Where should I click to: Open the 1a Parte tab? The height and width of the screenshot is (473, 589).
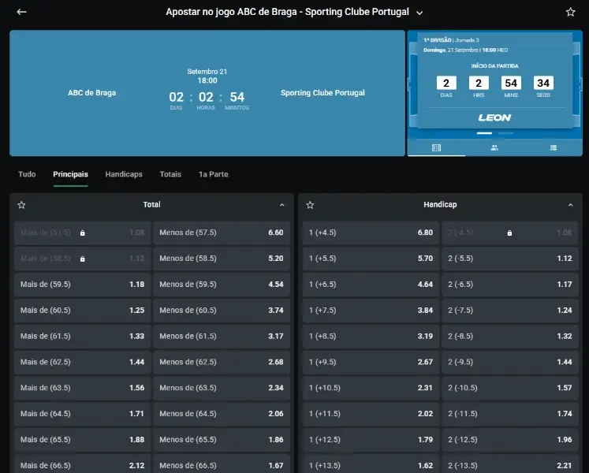coord(213,174)
